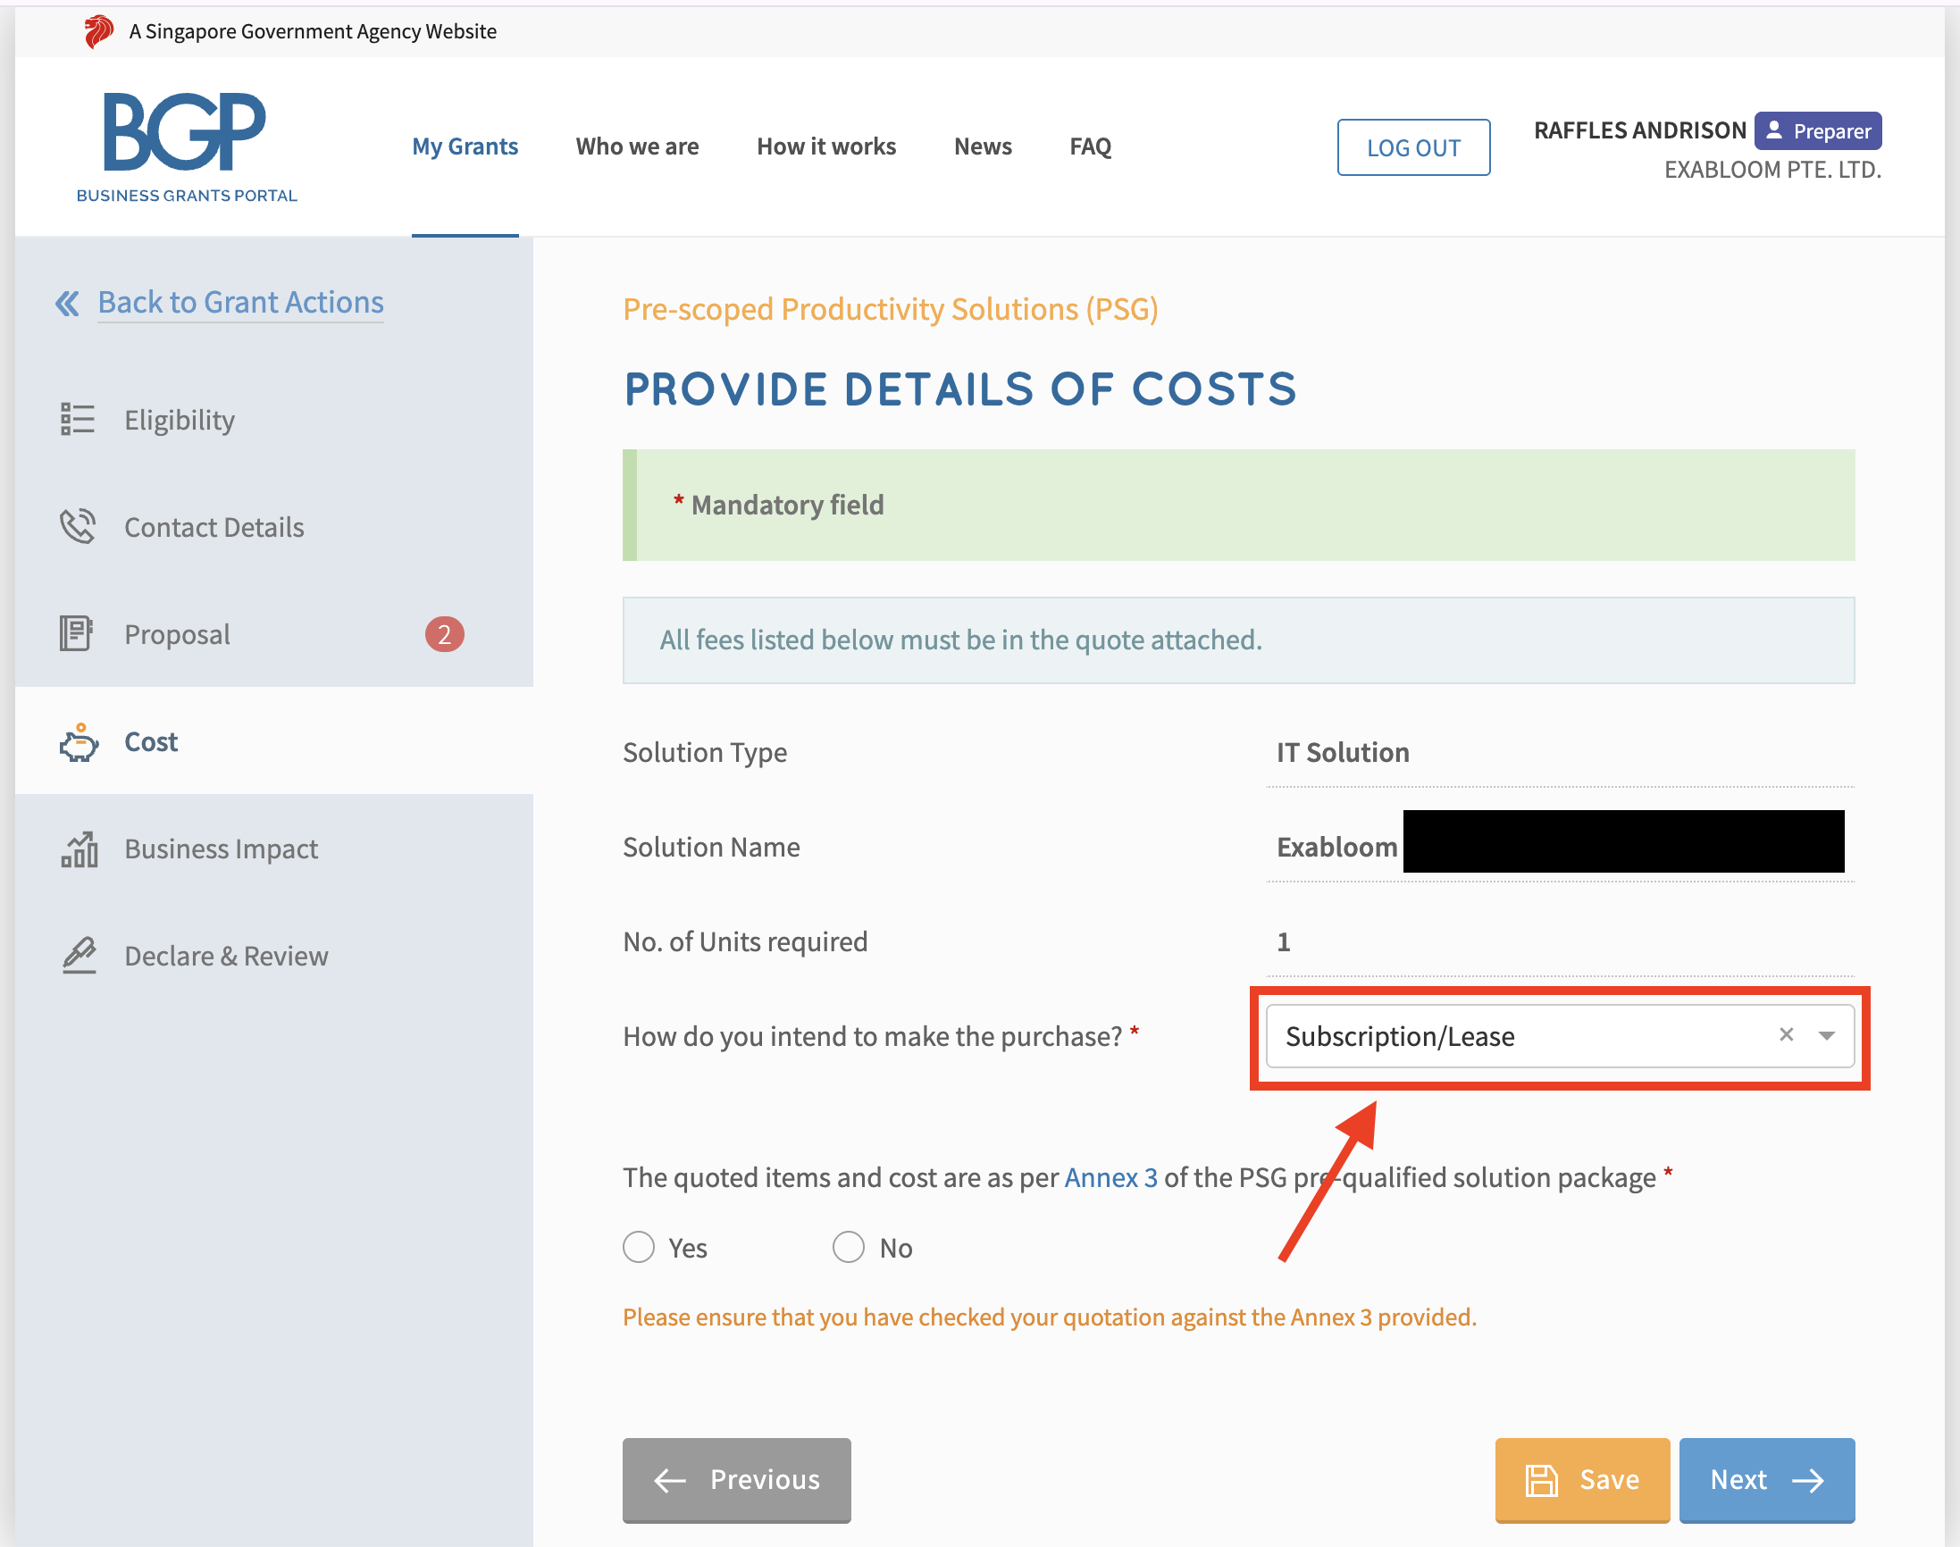The image size is (1960, 1547).
Task: Open the FAQ menu item
Action: [x=1091, y=146]
